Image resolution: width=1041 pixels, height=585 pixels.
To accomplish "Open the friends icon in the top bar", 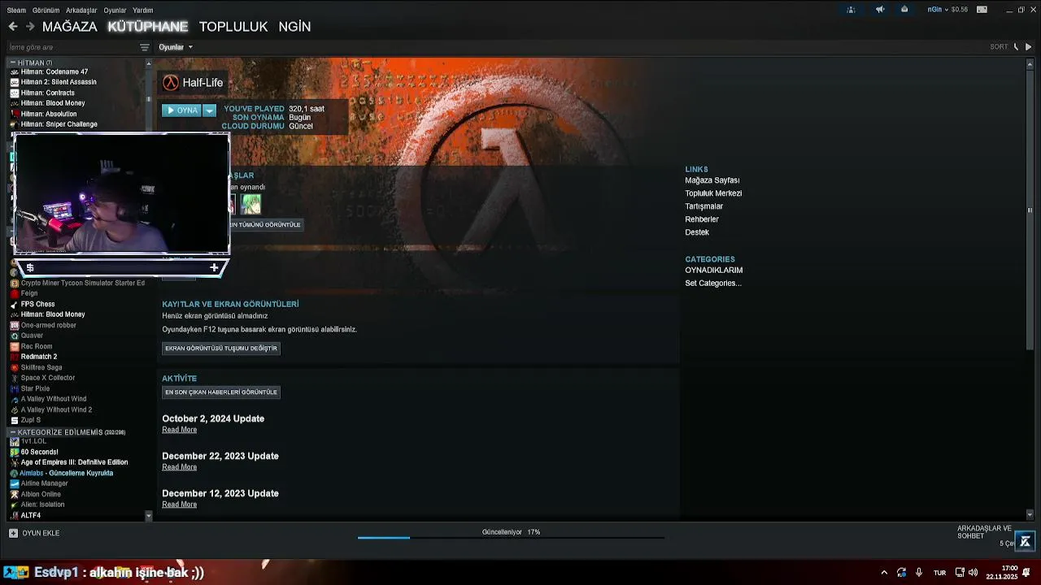I will 851,10.
